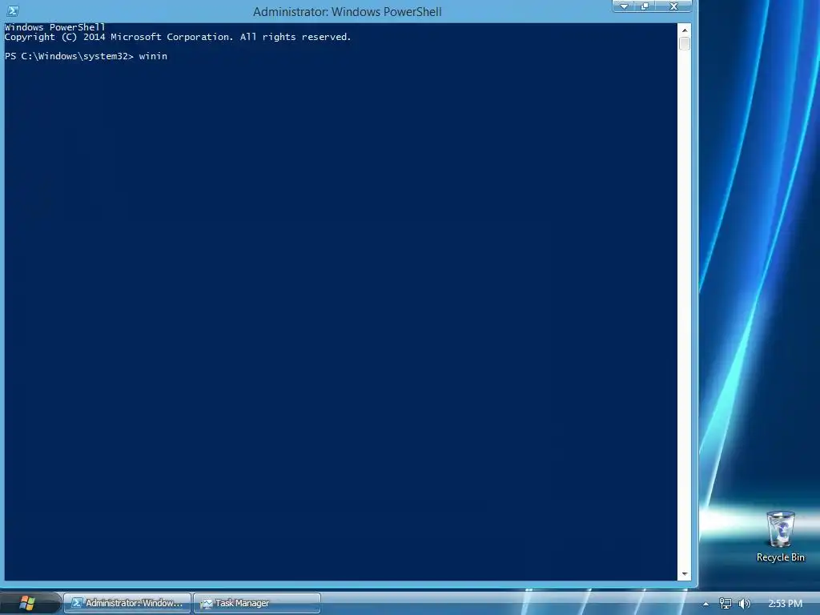820x615 pixels.
Task: Close the PowerShell window
Action: [x=674, y=6]
